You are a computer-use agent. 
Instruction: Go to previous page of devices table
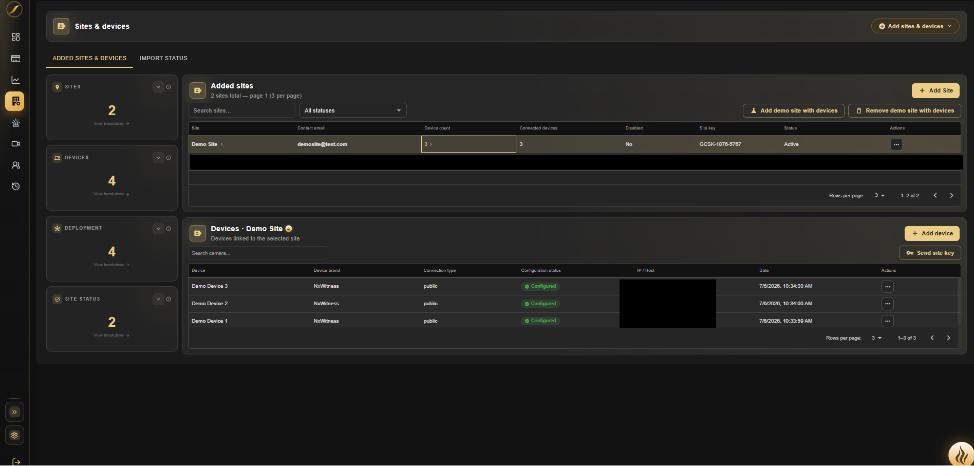pos(932,338)
